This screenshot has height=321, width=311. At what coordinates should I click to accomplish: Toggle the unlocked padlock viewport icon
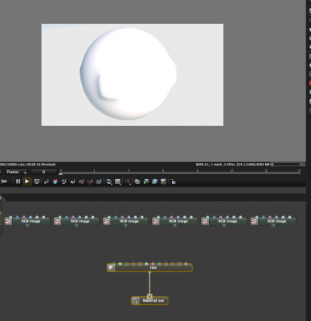click(174, 182)
